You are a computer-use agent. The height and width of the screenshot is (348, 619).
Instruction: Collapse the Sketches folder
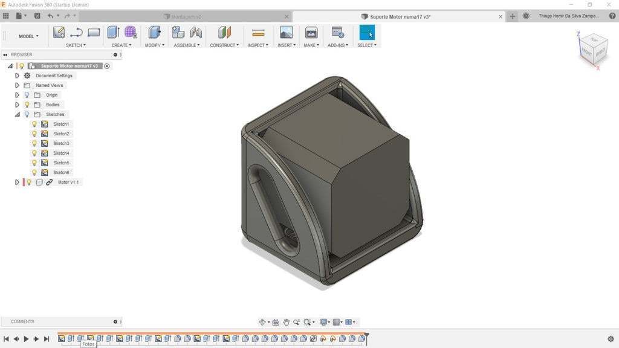[17, 114]
